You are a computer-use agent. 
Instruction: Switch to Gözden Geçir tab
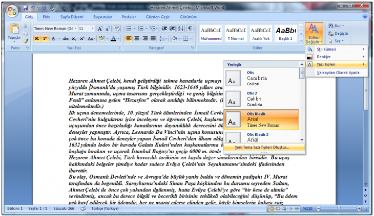pos(158,17)
